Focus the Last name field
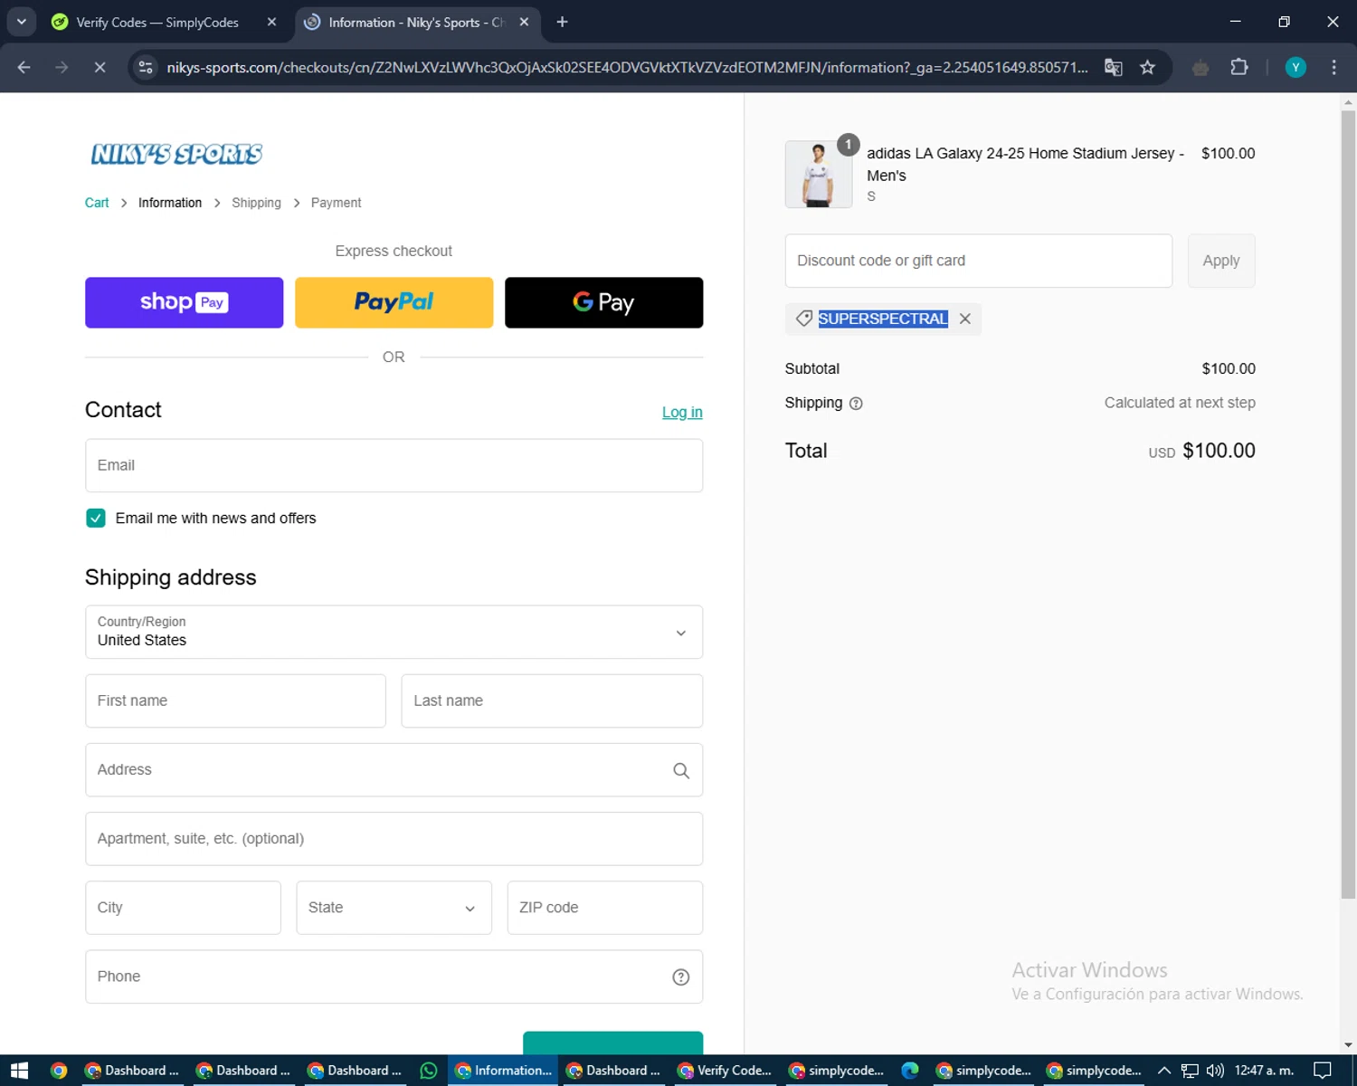1357x1086 pixels. (x=552, y=700)
